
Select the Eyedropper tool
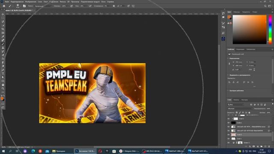[x=3, y=36]
